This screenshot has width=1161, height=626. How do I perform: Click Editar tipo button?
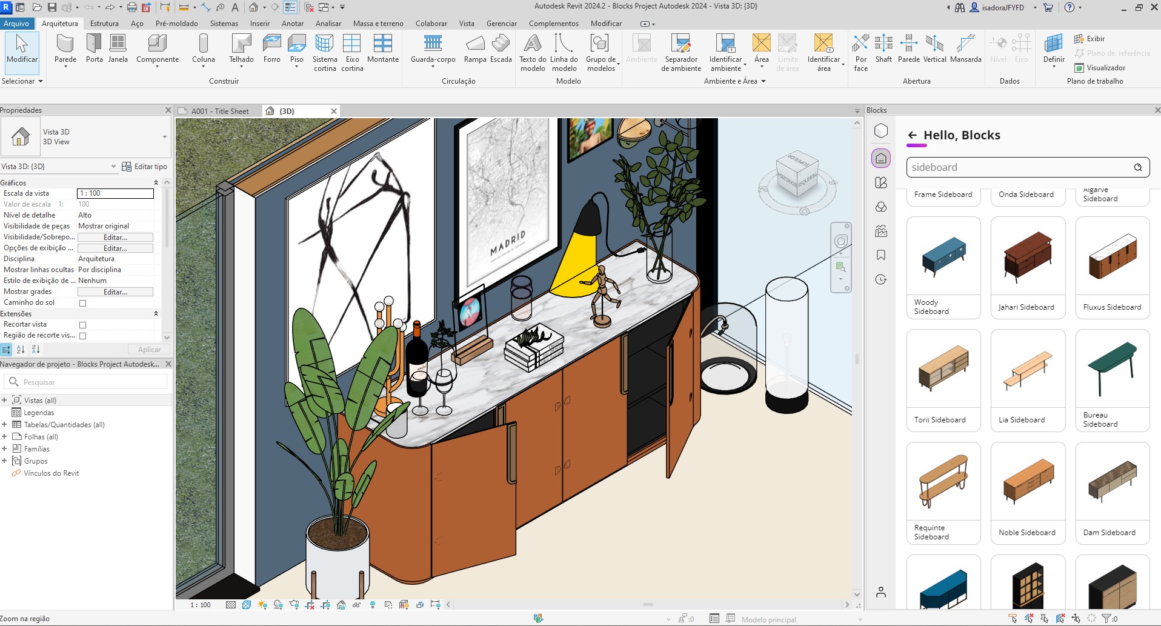pyautogui.click(x=145, y=167)
